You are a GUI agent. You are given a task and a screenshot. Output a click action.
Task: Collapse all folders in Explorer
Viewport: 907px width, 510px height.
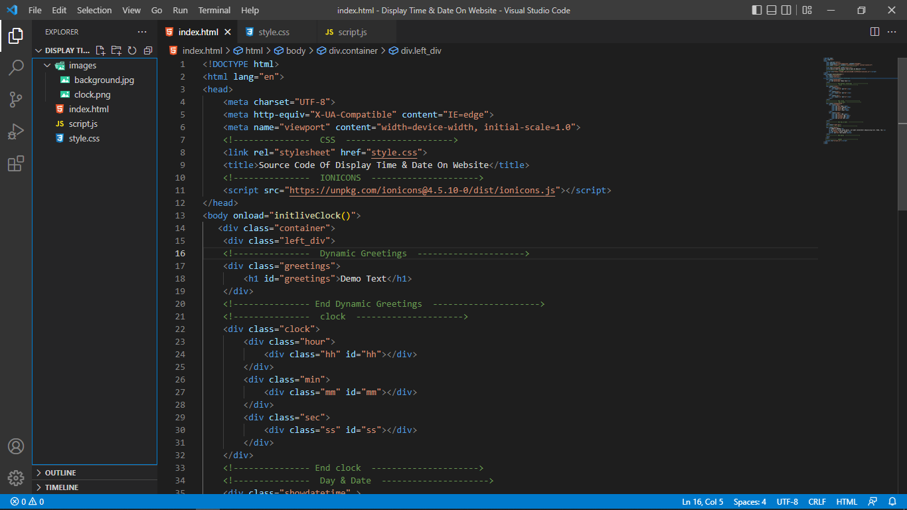[147, 50]
